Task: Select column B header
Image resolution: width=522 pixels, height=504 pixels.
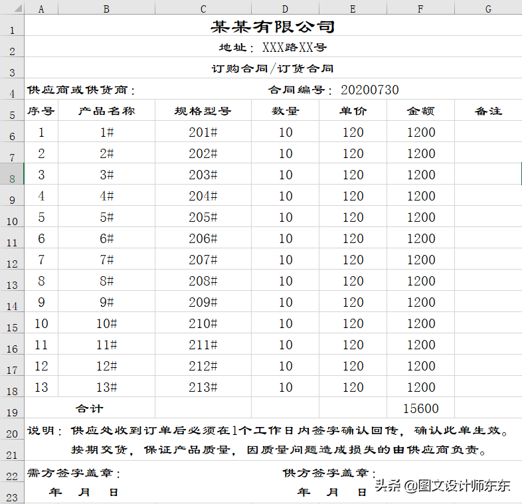Action: (x=106, y=8)
